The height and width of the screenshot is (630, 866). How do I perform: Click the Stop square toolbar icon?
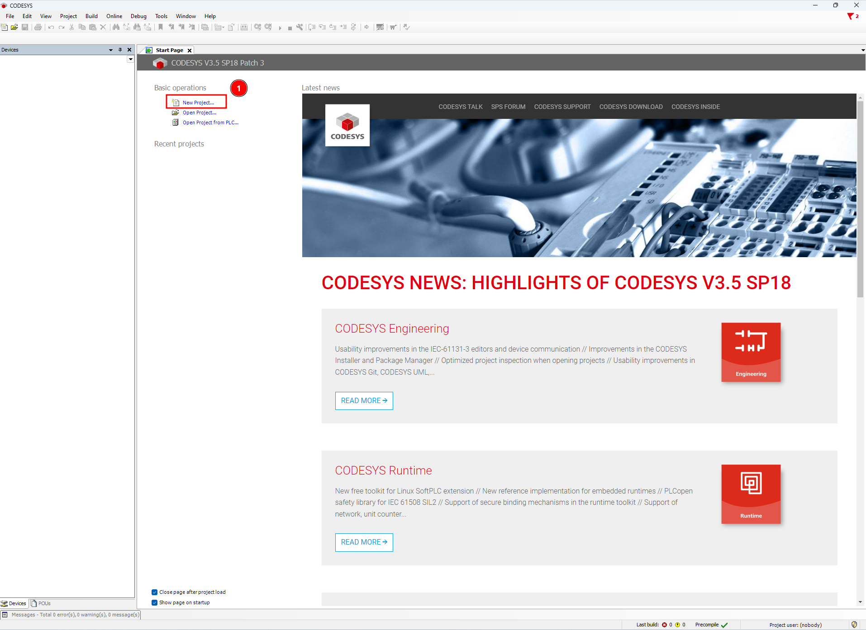[290, 28]
